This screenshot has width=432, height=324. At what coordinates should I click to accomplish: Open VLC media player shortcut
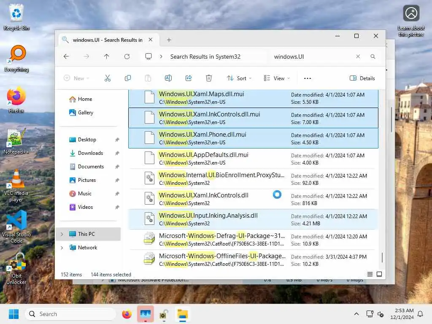pyautogui.click(x=16, y=186)
